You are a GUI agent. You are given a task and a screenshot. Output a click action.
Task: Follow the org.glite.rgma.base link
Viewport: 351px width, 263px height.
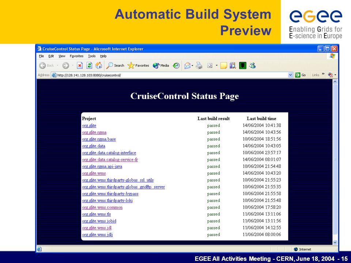[x=99, y=139]
